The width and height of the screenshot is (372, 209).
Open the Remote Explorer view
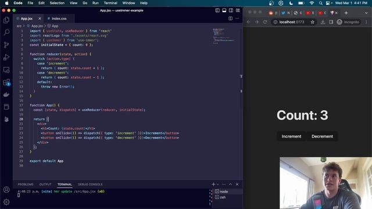click(x=6, y=70)
